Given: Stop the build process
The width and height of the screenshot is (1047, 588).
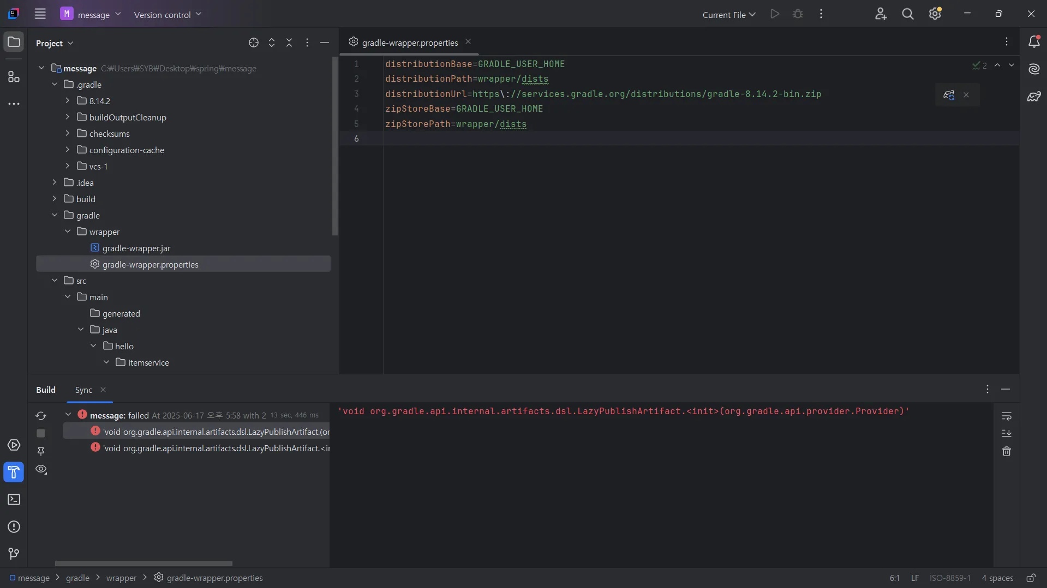Looking at the screenshot, I should (x=41, y=433).
